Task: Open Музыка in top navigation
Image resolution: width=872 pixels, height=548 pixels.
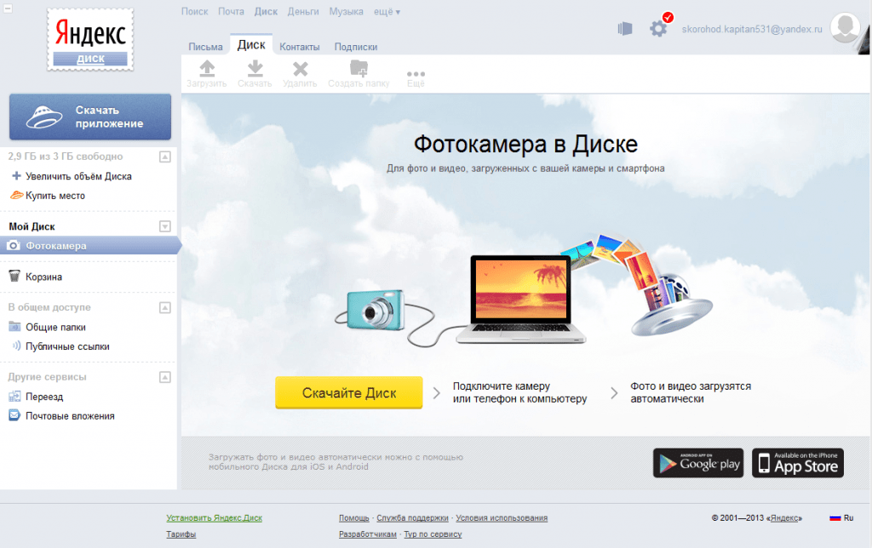Action: click(x=346, y=11)
